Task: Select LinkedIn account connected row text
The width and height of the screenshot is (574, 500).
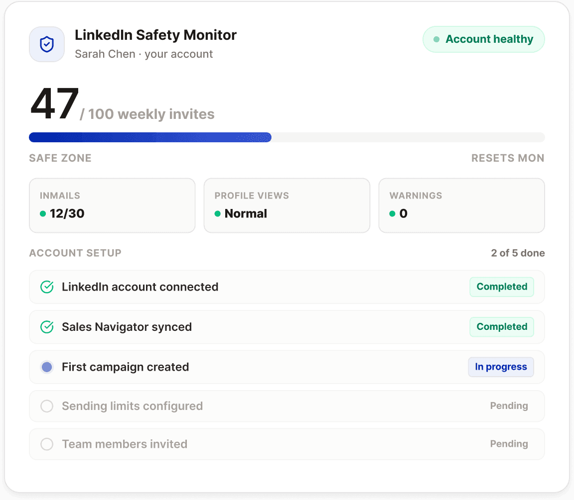Action: pos(140,287)
